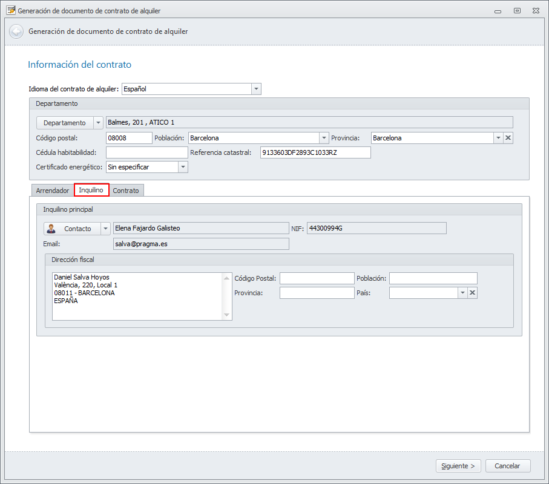Click scroll up arrow in address box
Screen dimensions: 549x484
227,278
